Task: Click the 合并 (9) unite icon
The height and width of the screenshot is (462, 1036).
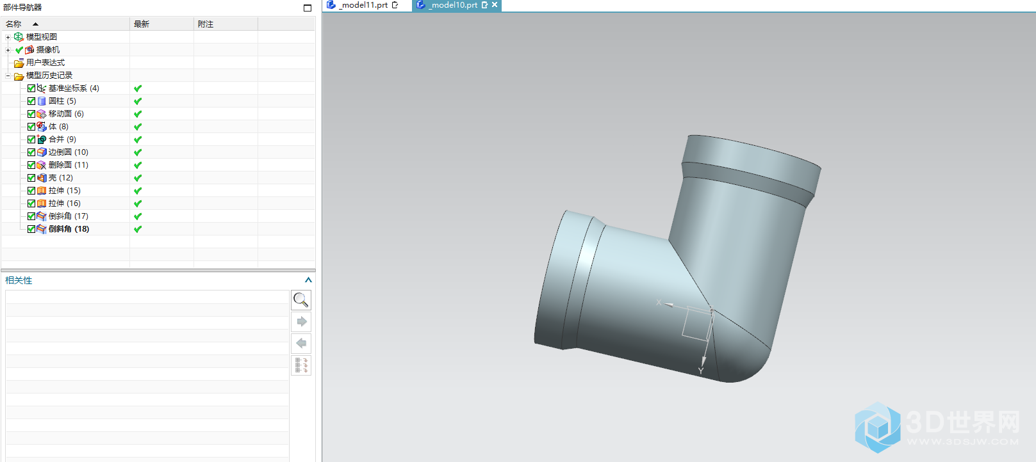Action: coord(42,139)
